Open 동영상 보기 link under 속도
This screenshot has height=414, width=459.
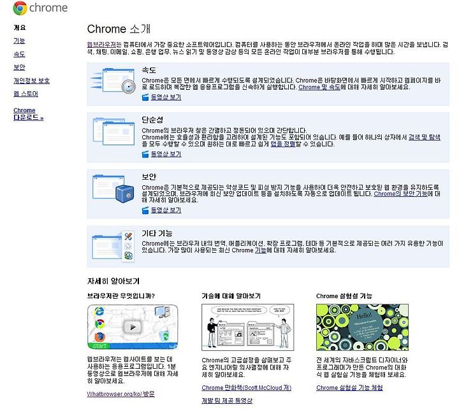click(166, 97)
